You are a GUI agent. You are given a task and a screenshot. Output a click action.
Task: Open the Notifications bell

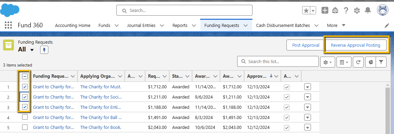(x=368, y=10)
